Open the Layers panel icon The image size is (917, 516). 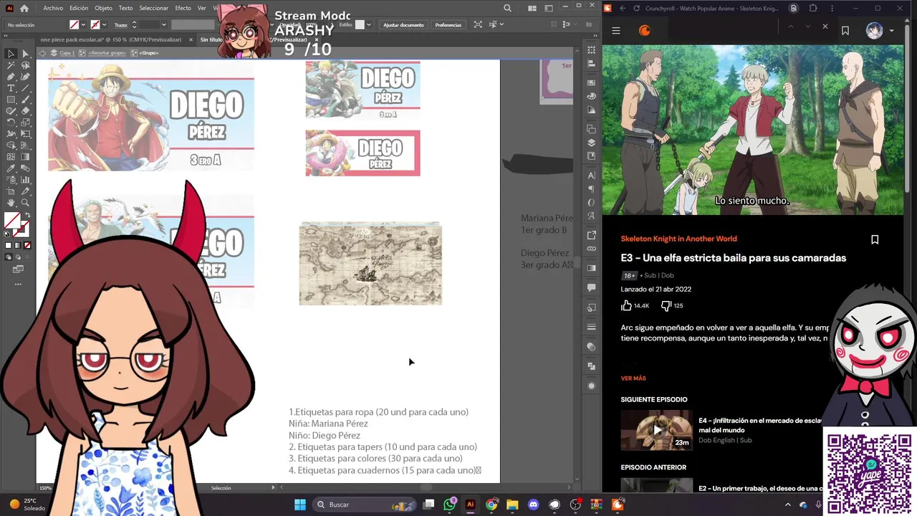click(591, 143)
